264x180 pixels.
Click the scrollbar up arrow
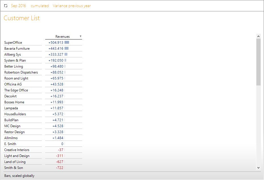click(x=258, y=36)
